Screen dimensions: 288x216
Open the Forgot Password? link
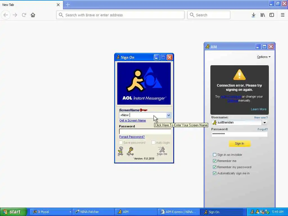click(x=132, y=137)
